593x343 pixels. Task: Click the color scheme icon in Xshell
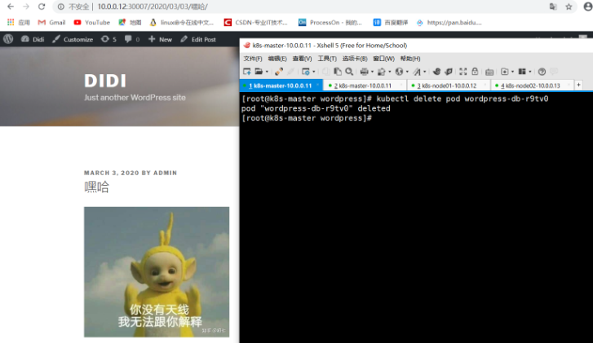point(382,72)
